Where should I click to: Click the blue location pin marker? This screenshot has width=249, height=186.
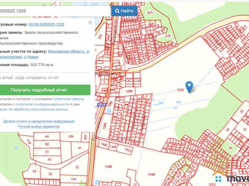pos(189,87)
